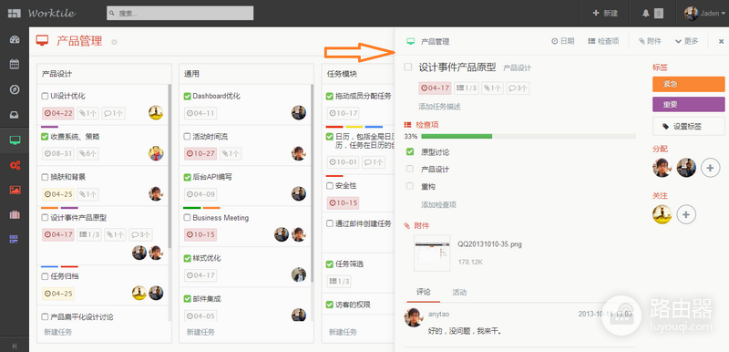This screenshot has width=729, height=352.
Task: Click the 04-17 due date badge in detail panel
Action: point(435,88)
